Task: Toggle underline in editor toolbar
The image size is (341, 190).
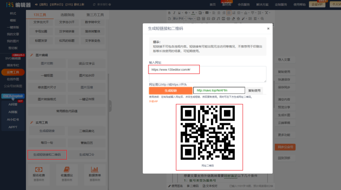Action: 179,13
